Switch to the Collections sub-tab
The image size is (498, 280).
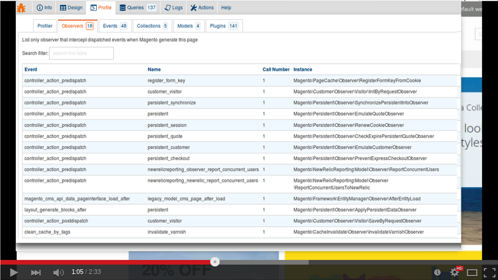[x=152, y=26]
